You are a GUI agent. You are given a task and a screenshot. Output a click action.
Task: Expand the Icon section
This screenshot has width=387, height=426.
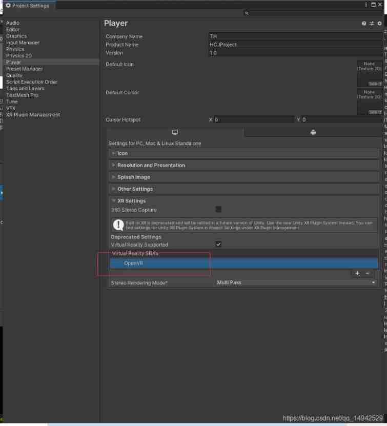(x=244, y=153)
